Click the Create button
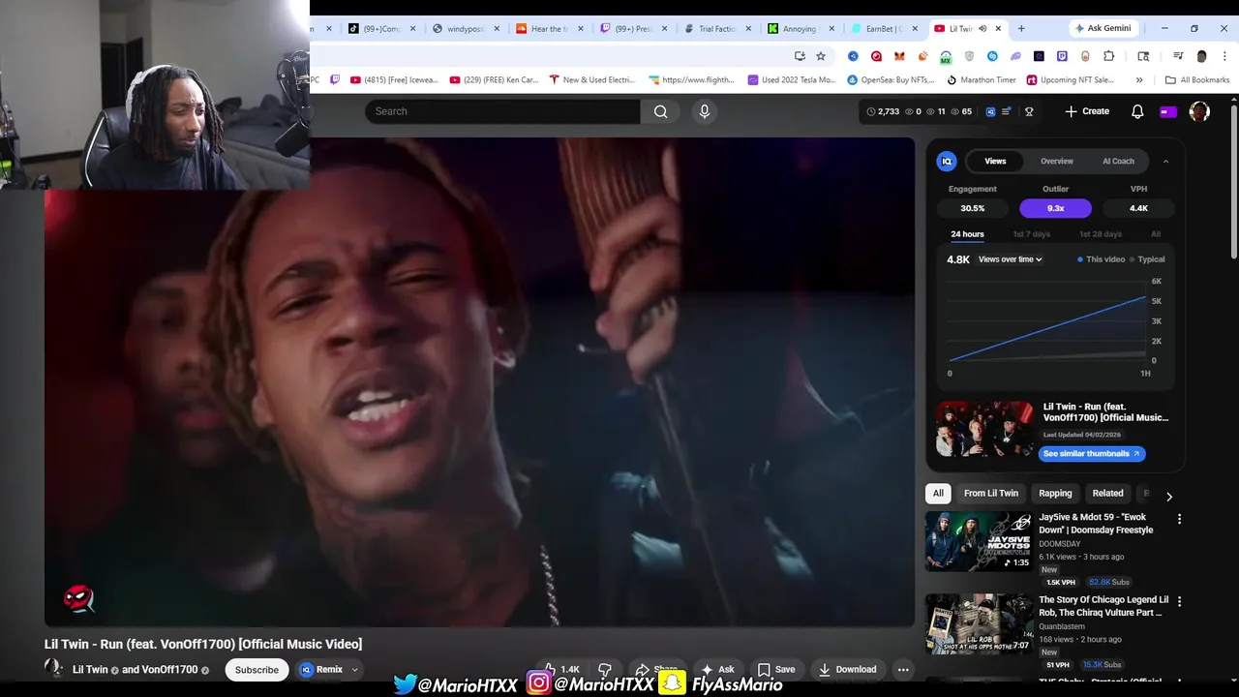1239x697 pixels. point(1087,111)
